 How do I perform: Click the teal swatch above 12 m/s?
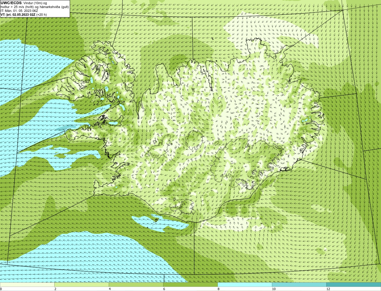click(x=354, y=285)
